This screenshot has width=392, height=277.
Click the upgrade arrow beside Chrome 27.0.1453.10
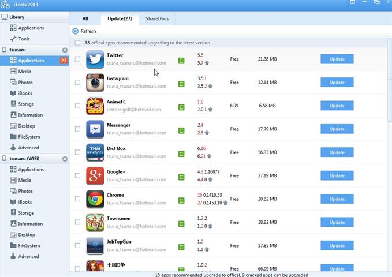tap(225, 203)
